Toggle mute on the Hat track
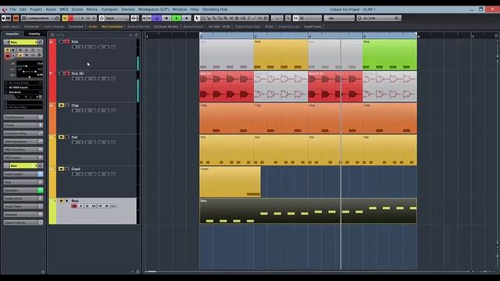Viewport: 500px width, 281px height. [61, 137]
